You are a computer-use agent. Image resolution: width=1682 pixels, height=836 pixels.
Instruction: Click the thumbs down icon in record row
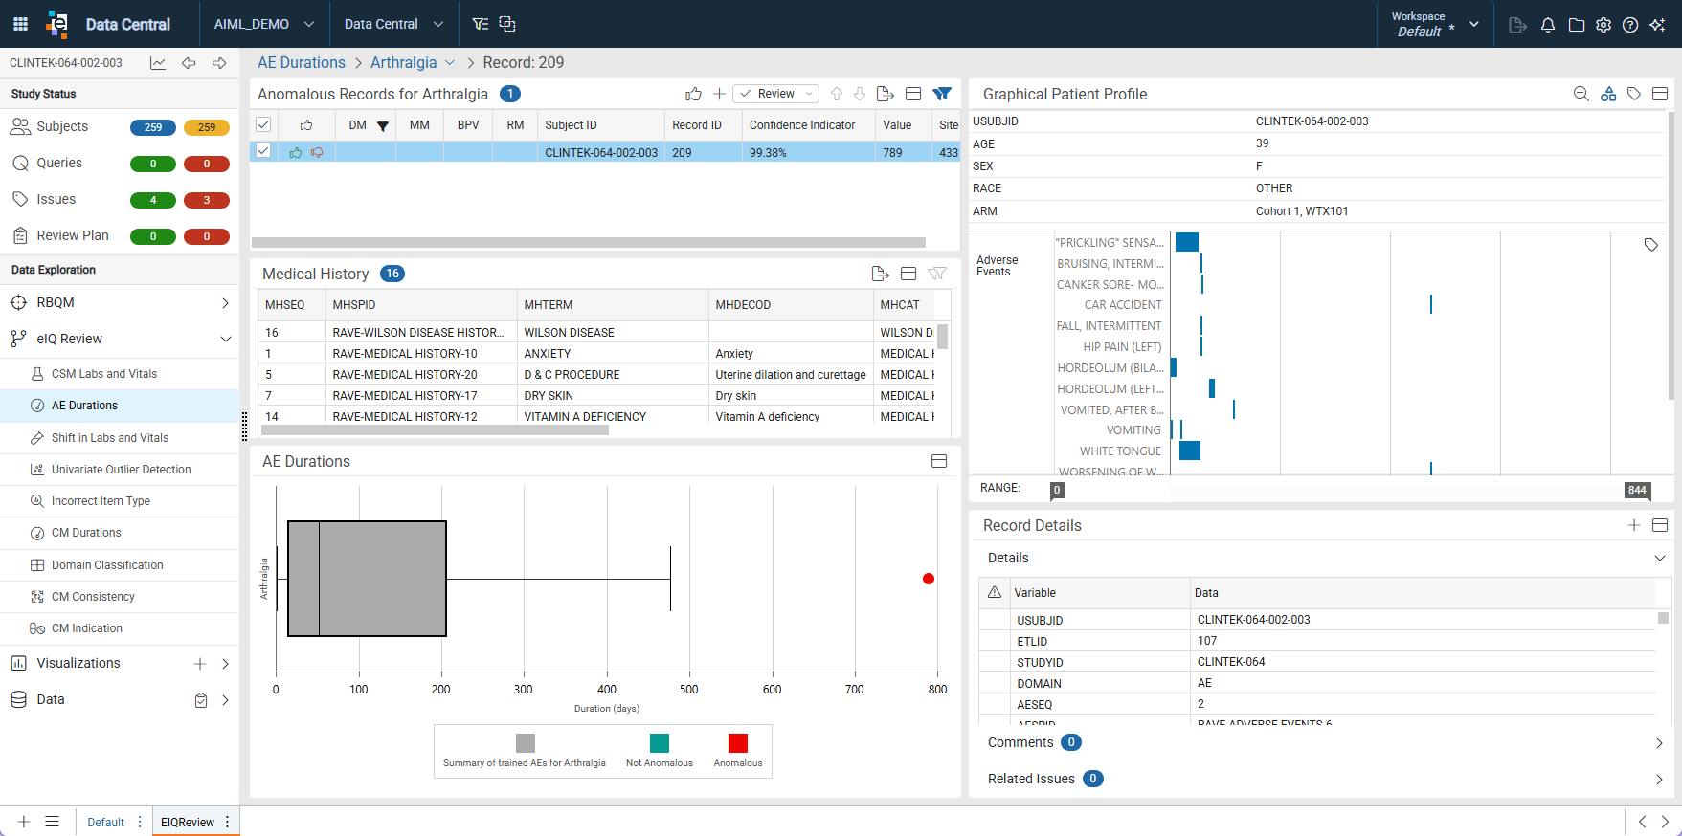[x=317, y=152]
